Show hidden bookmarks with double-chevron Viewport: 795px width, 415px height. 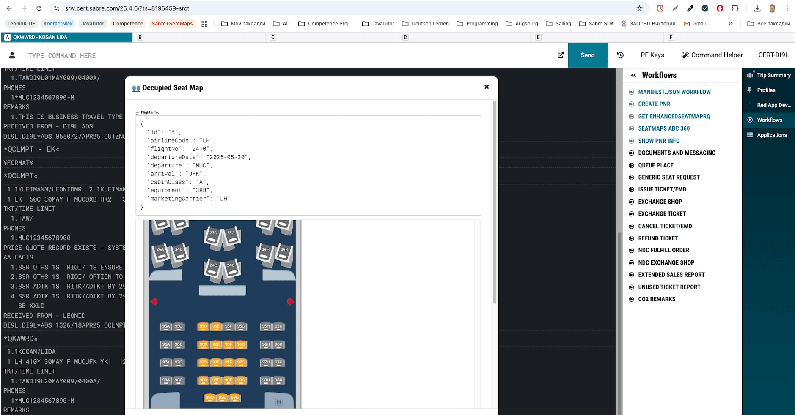point(730,24)
